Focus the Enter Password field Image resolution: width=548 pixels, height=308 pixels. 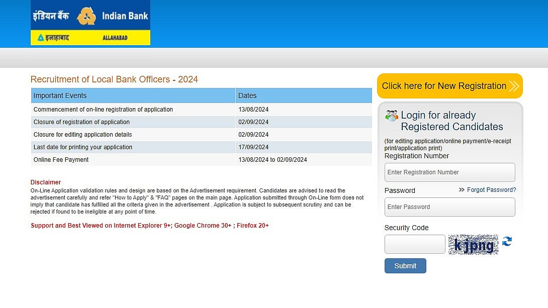pyautogui.click(x=449, y=207)
